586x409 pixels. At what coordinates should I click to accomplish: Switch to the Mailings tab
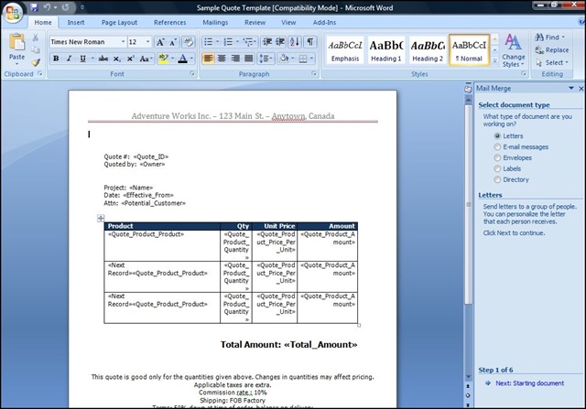216,21
